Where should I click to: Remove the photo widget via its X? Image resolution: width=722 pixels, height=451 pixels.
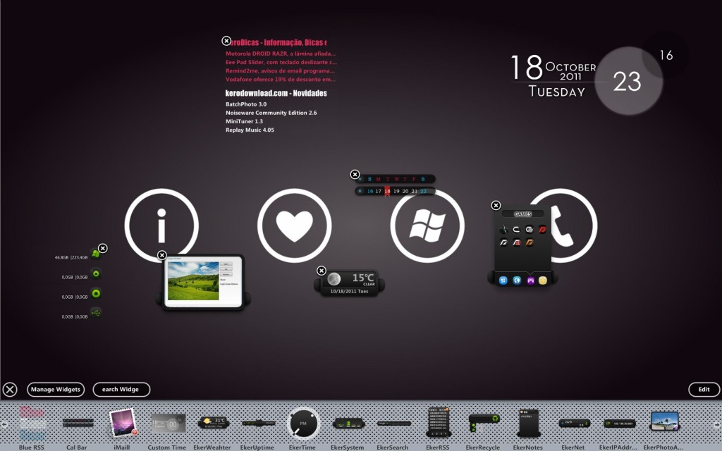(x=161, y=255)
